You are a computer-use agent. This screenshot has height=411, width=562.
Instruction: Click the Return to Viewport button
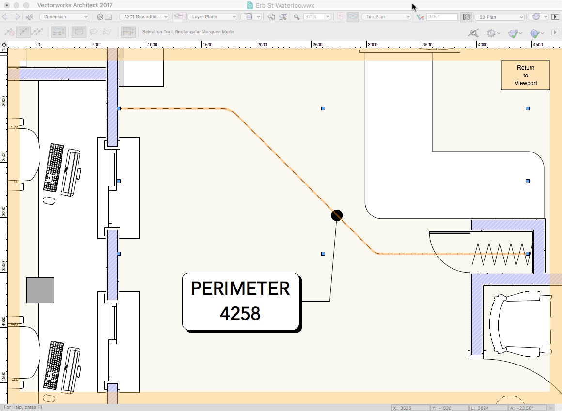point(525,75)
